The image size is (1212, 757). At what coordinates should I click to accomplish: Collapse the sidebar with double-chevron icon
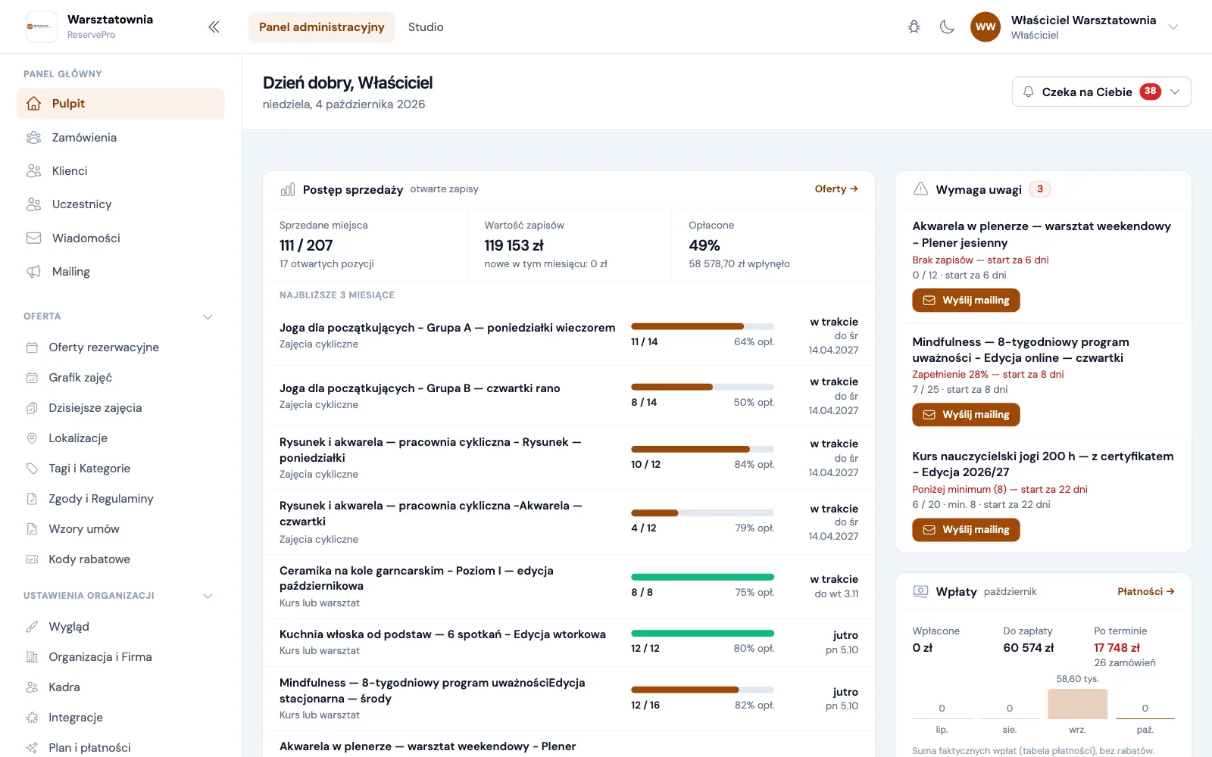tap(214, 27)
